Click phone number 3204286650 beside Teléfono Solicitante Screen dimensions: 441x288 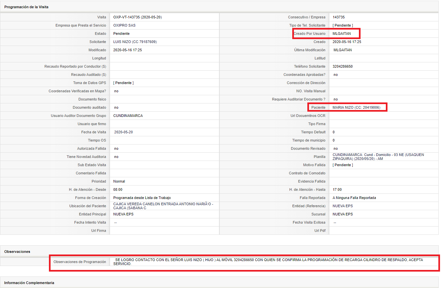[342, 66]
